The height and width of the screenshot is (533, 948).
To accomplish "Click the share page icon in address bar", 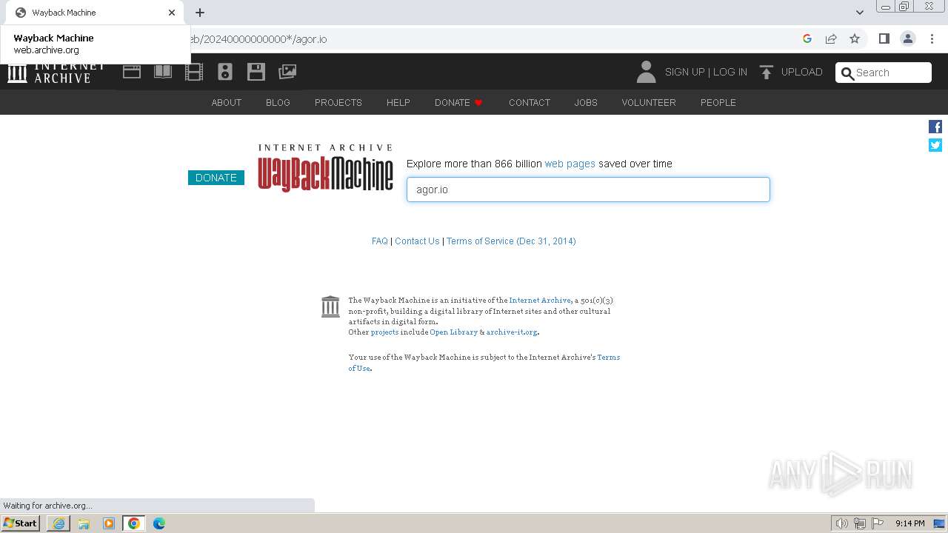I will (x=831, y=38).
